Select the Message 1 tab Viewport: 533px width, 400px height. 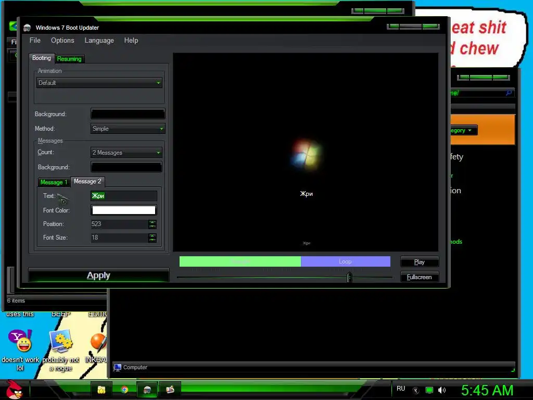(54, 182)
